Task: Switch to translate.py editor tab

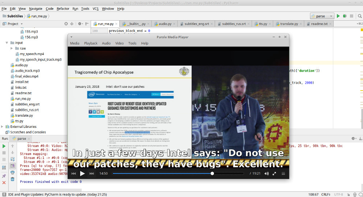Action: point(289,24)
